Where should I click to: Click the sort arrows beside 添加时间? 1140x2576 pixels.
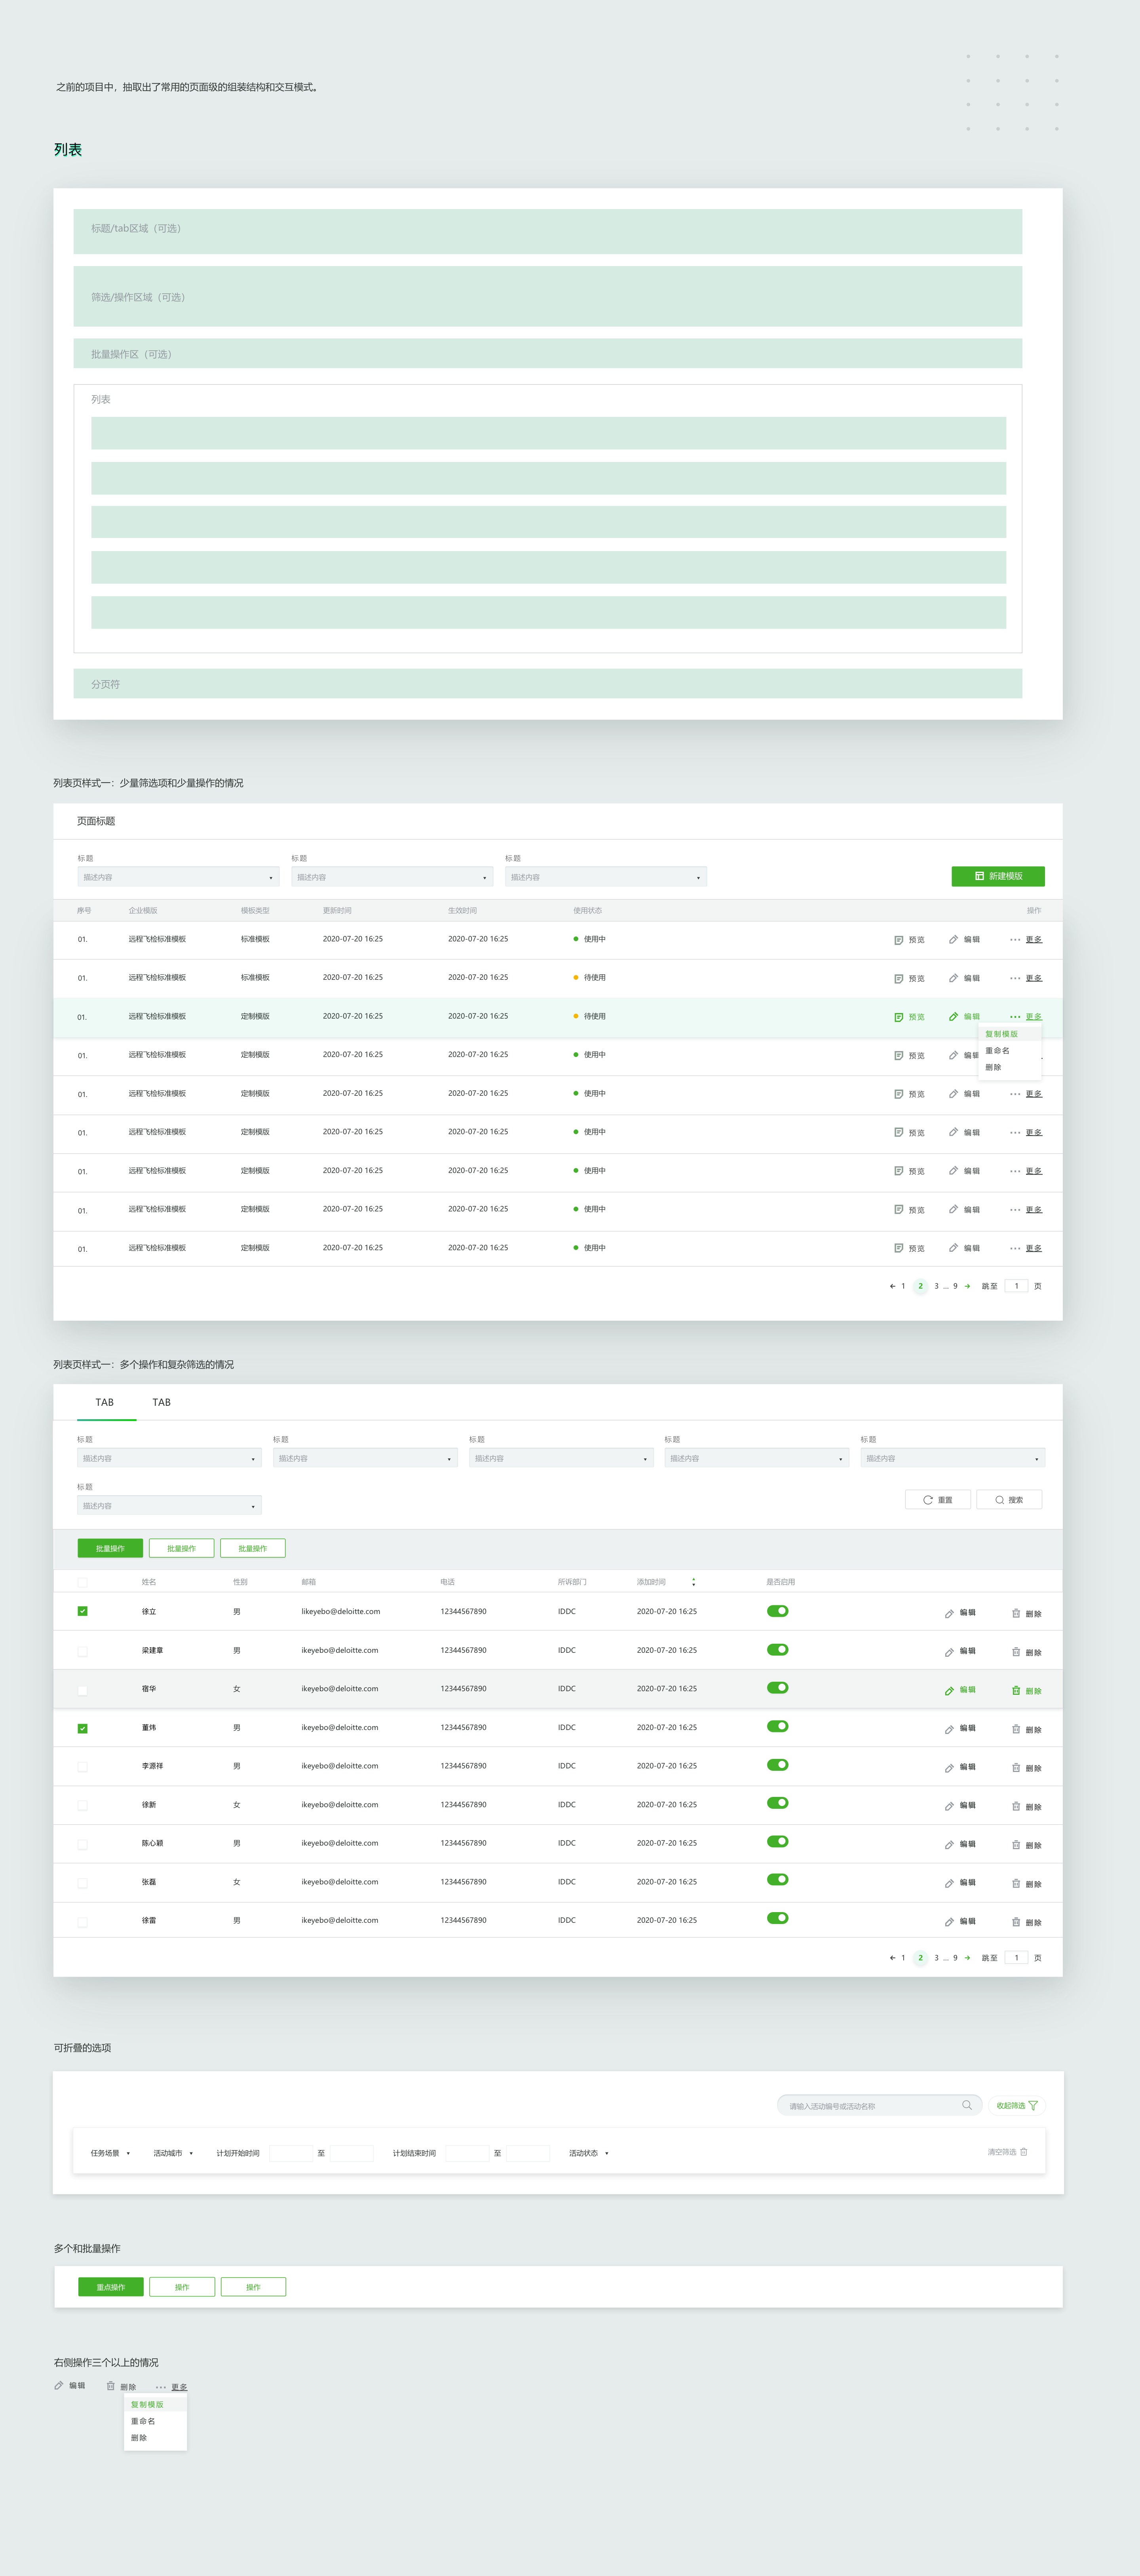click(693, 1582)
